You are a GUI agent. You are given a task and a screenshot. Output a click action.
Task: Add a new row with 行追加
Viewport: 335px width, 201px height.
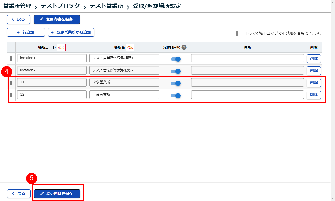pos(26,32)
